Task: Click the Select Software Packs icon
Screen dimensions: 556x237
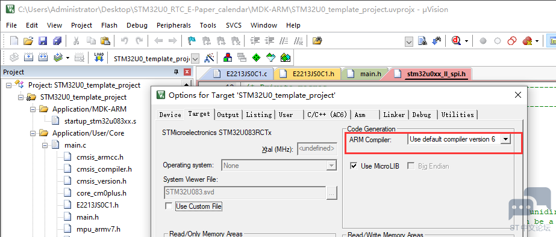Action: click(271, 57)
